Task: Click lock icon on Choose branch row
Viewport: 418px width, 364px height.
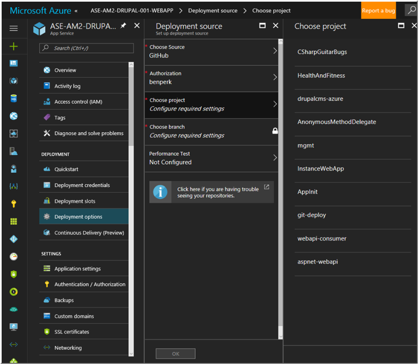Action: point(275,131)
